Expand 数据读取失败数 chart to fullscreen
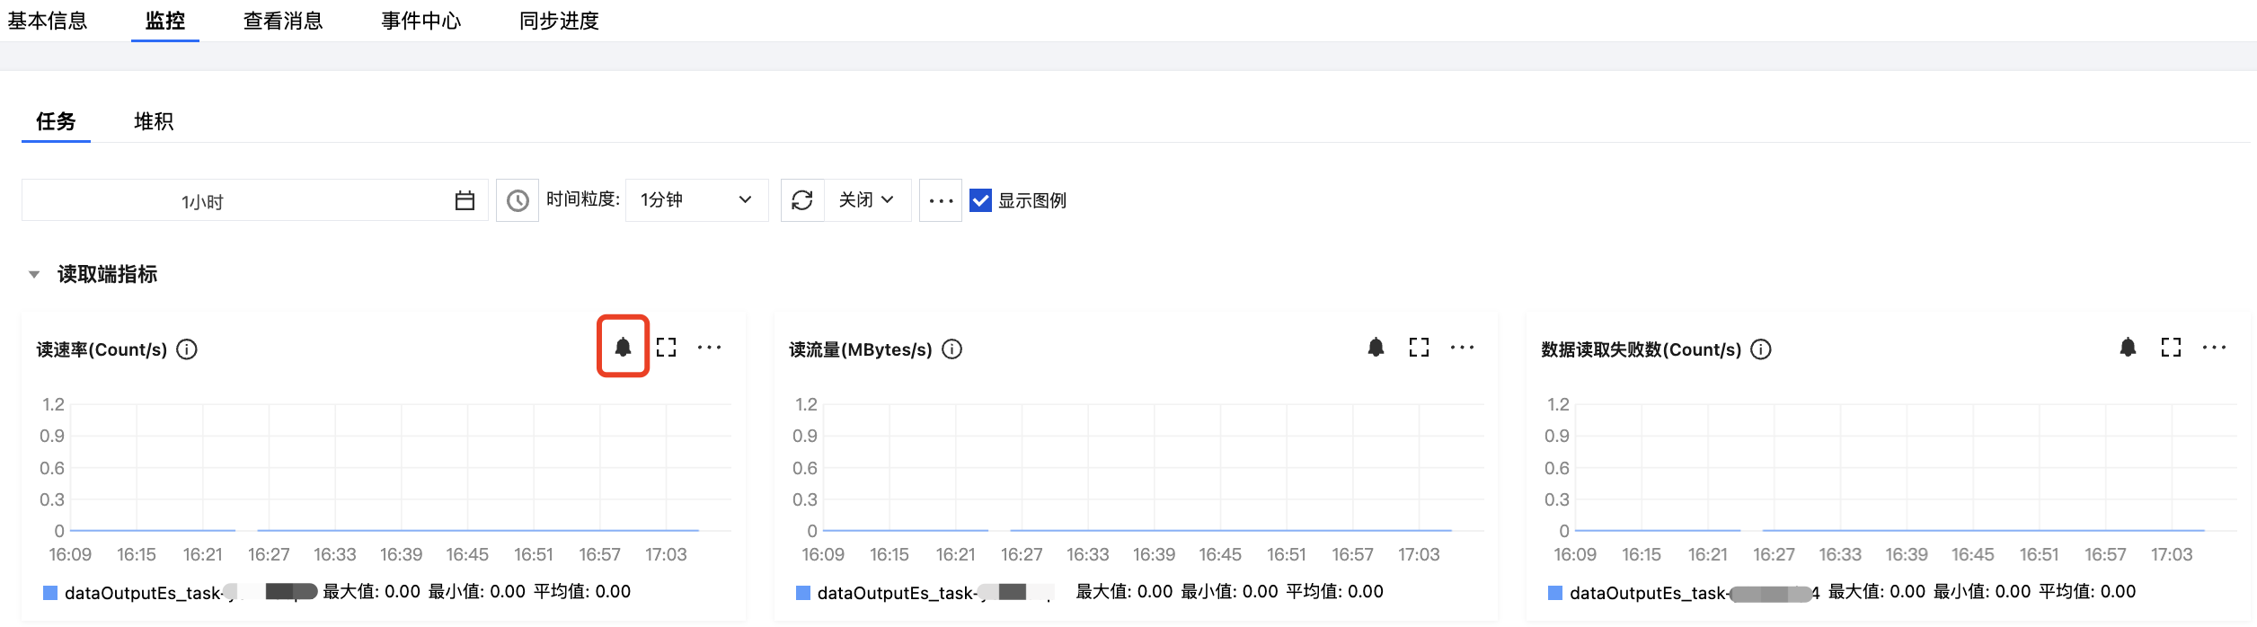Screen dimensions: 2257x627 tap(2171, 347)
